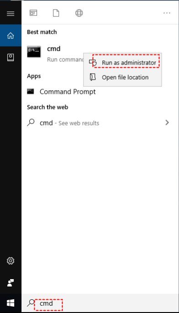
Task: Open the more options ellipsis
Action: (167, 13)
